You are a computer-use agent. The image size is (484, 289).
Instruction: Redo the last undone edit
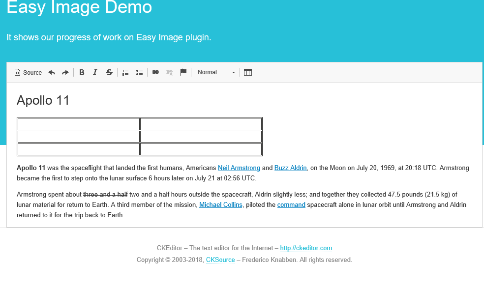(x=65, y=72)
